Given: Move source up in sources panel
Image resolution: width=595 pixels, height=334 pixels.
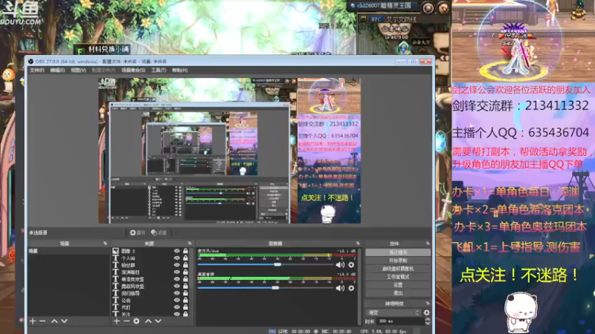Looking at the screenshot, I should (x=148, y=321).
